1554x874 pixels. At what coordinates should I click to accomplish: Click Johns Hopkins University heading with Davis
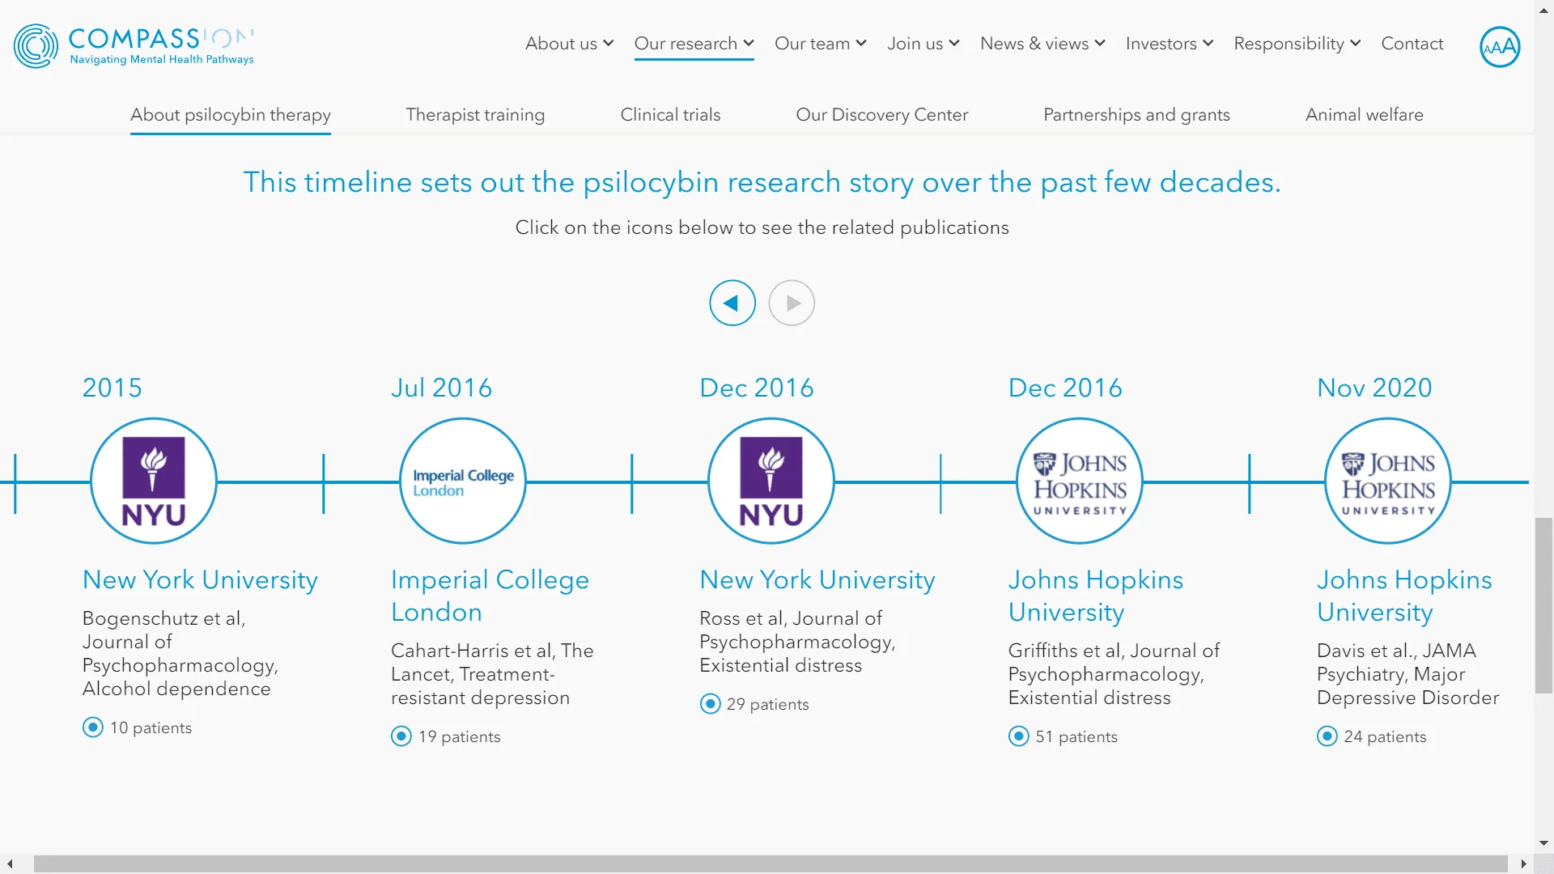pyautogui.click(x=1404, y=596)
